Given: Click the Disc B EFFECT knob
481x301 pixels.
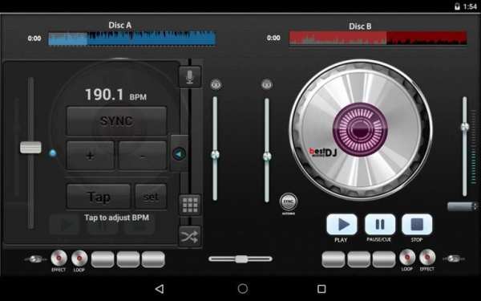Looking at the screenshot, I should point(427,258).
